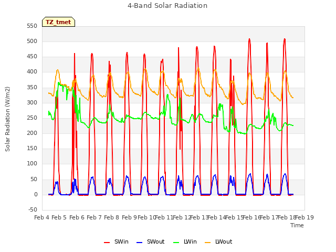Click the Feb 7 x-axis label
Viewport: 336px width, 252px height.
tap(94, 217)
